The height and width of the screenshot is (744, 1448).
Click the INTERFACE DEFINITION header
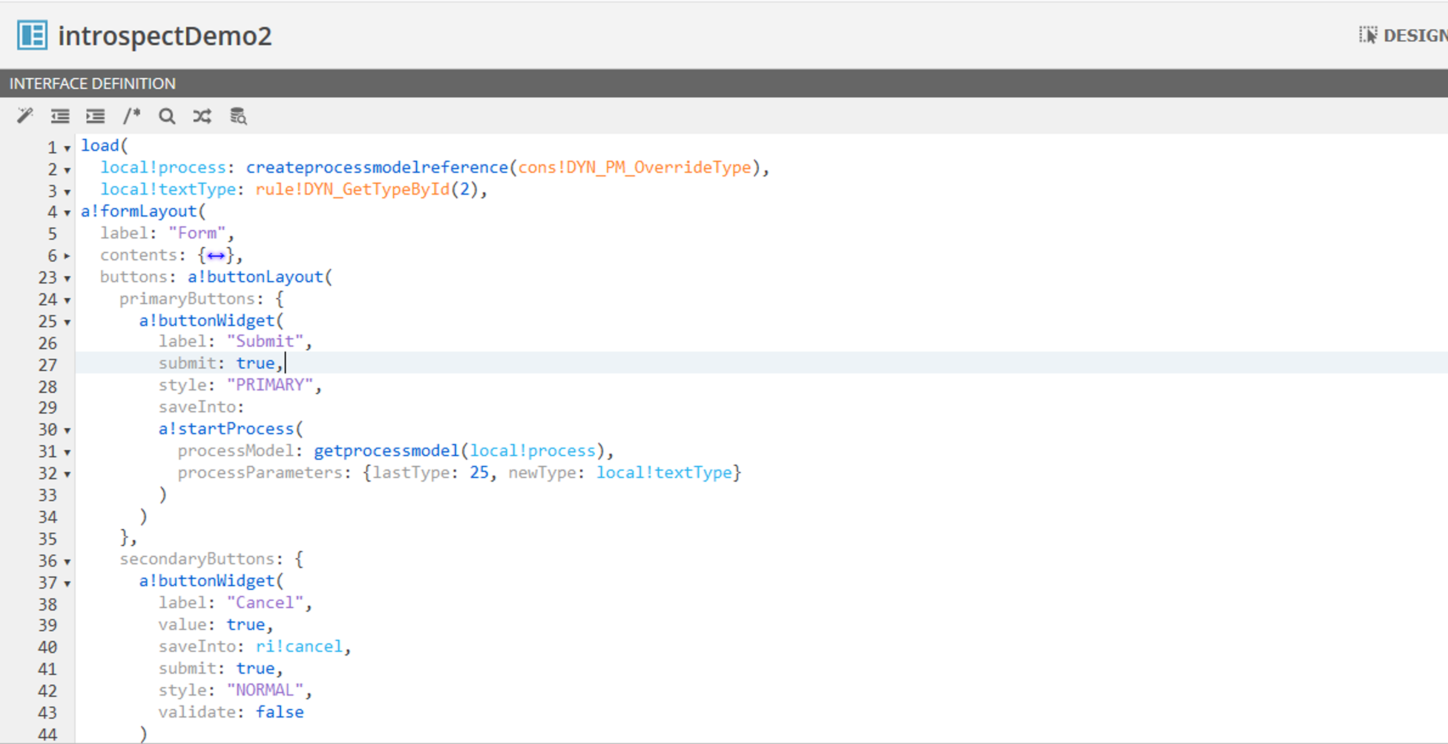(93, 84)
